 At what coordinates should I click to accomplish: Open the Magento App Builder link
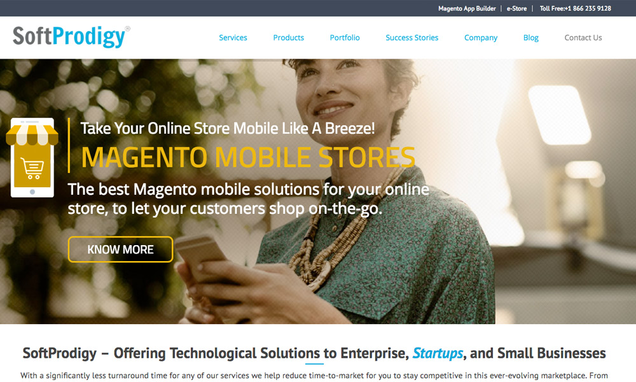pos(467,8)
